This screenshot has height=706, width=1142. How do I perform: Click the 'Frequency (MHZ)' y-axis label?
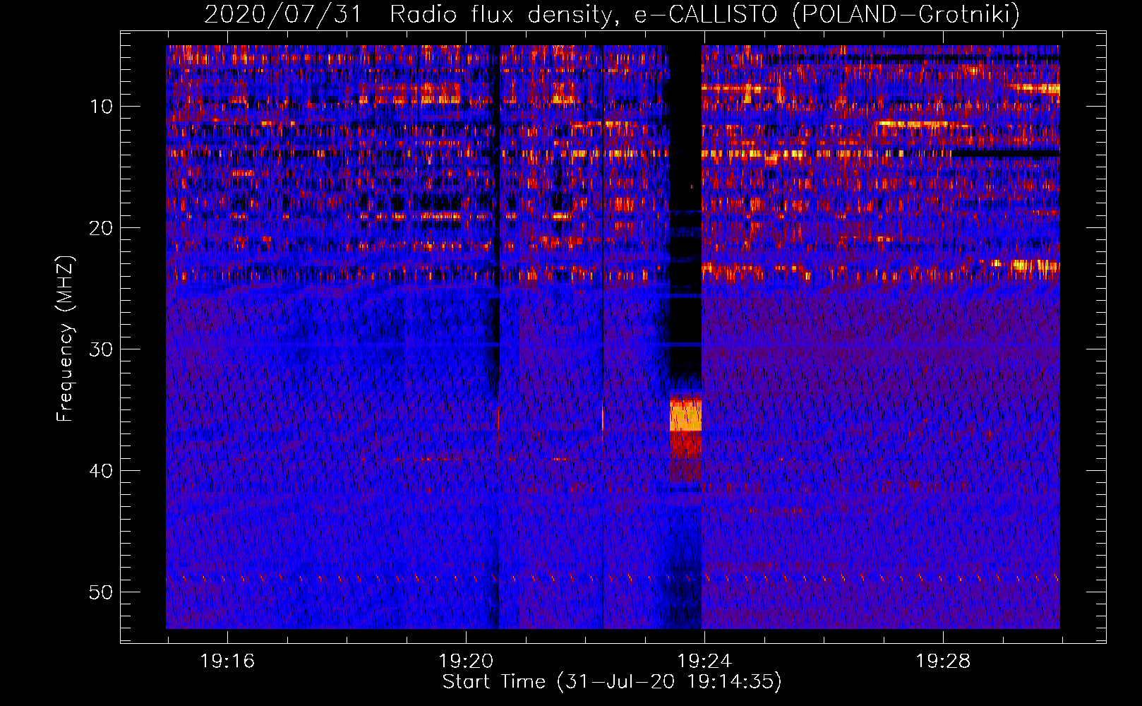coord(65,339)
